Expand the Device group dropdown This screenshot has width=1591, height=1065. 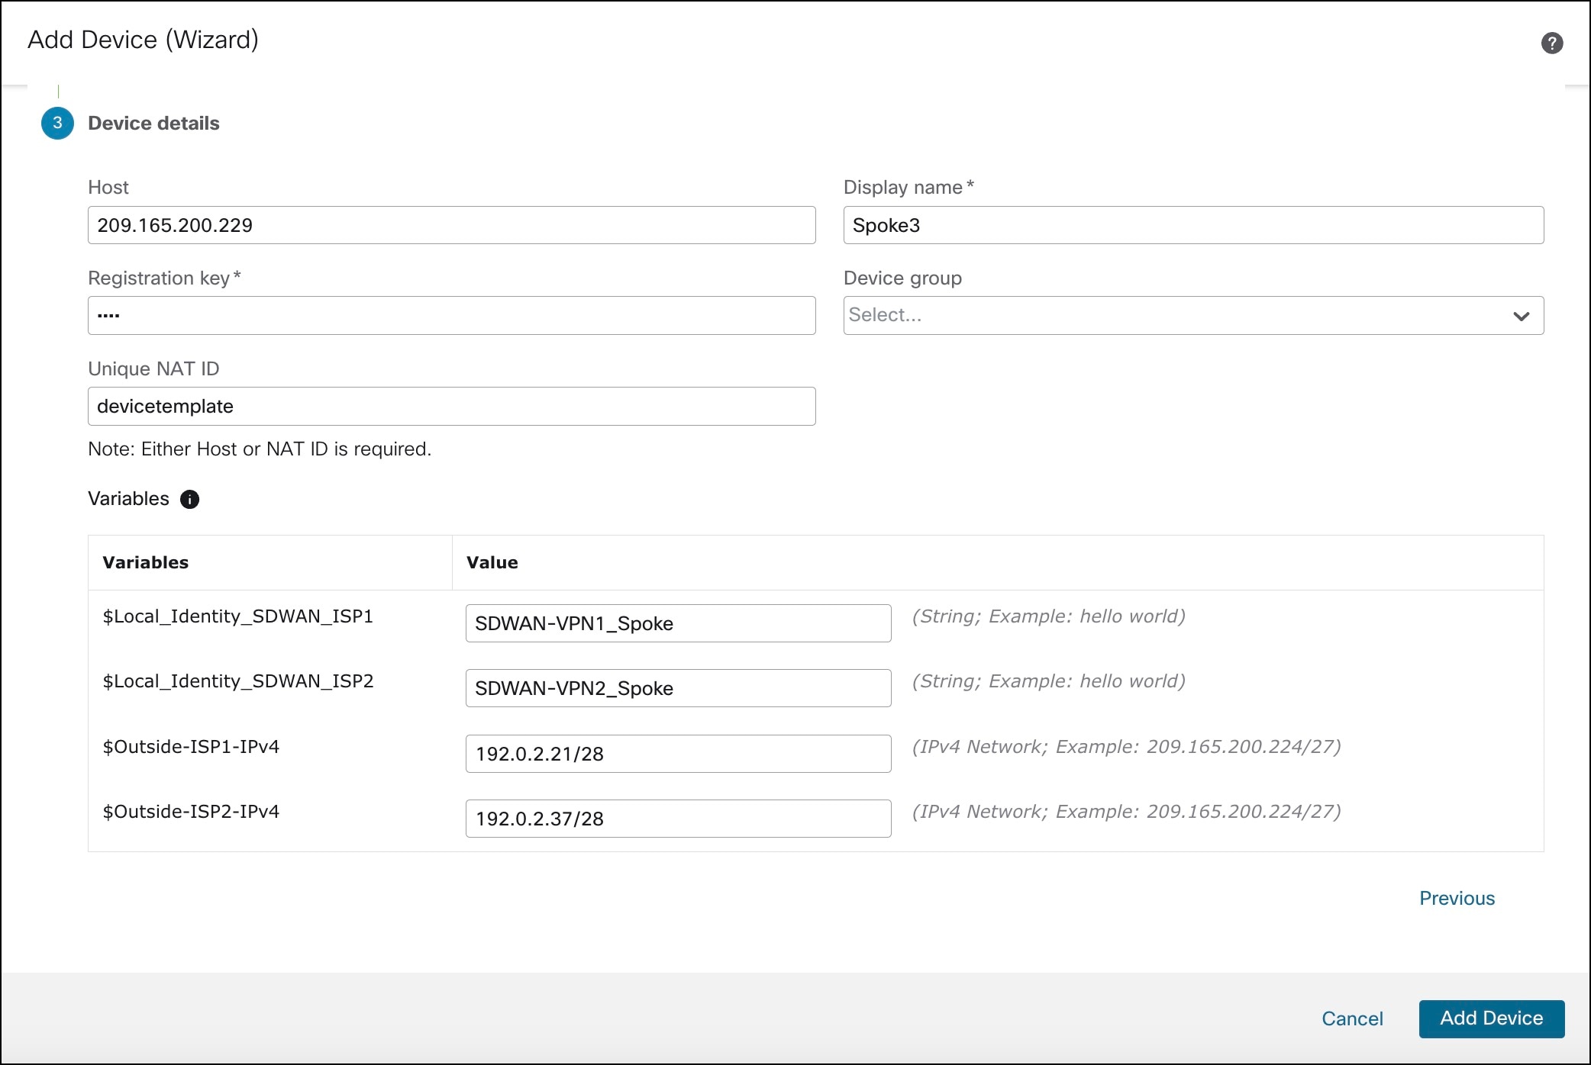pyautogui.click(x=1193, y=315)
